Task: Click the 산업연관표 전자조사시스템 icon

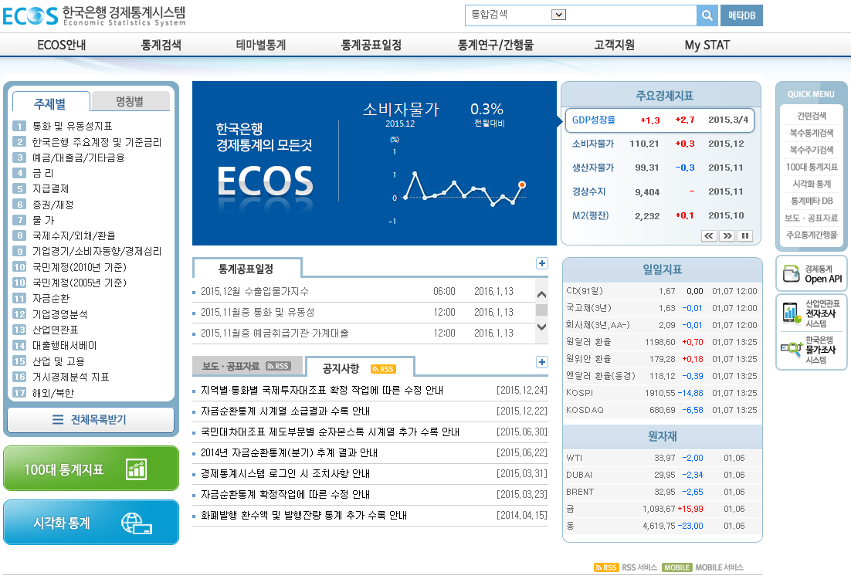Action: 790,312
